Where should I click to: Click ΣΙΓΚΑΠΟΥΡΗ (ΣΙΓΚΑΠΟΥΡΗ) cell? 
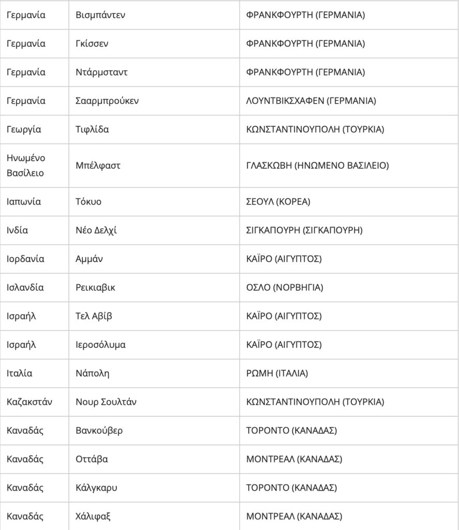pyautogui.click(x=349, y=230)
